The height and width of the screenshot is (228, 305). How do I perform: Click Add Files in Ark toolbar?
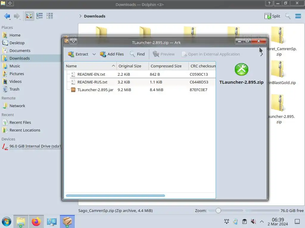[x=112, y=54]
